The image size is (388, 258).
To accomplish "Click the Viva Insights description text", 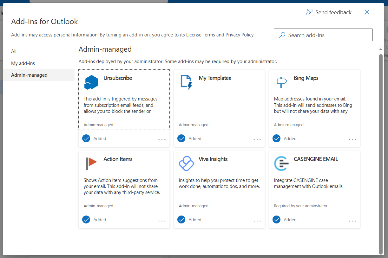I will 219,183.
